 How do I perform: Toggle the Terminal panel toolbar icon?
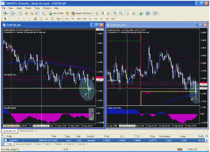38,13
